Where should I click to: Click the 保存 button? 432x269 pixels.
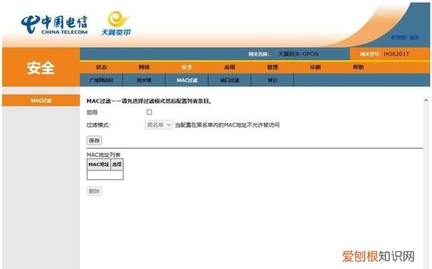click(x=94, y=140)
